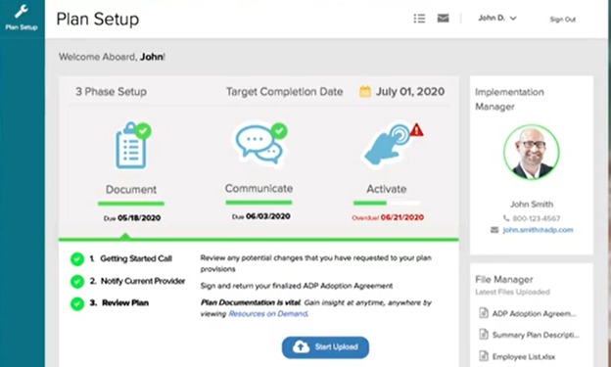Click the Start Upload button

325,347
